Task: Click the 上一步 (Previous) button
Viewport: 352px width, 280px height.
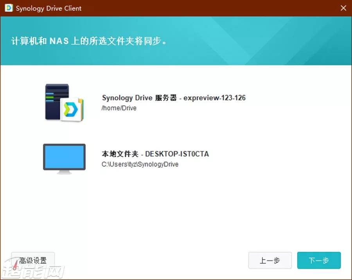Action: coord(270,260)
